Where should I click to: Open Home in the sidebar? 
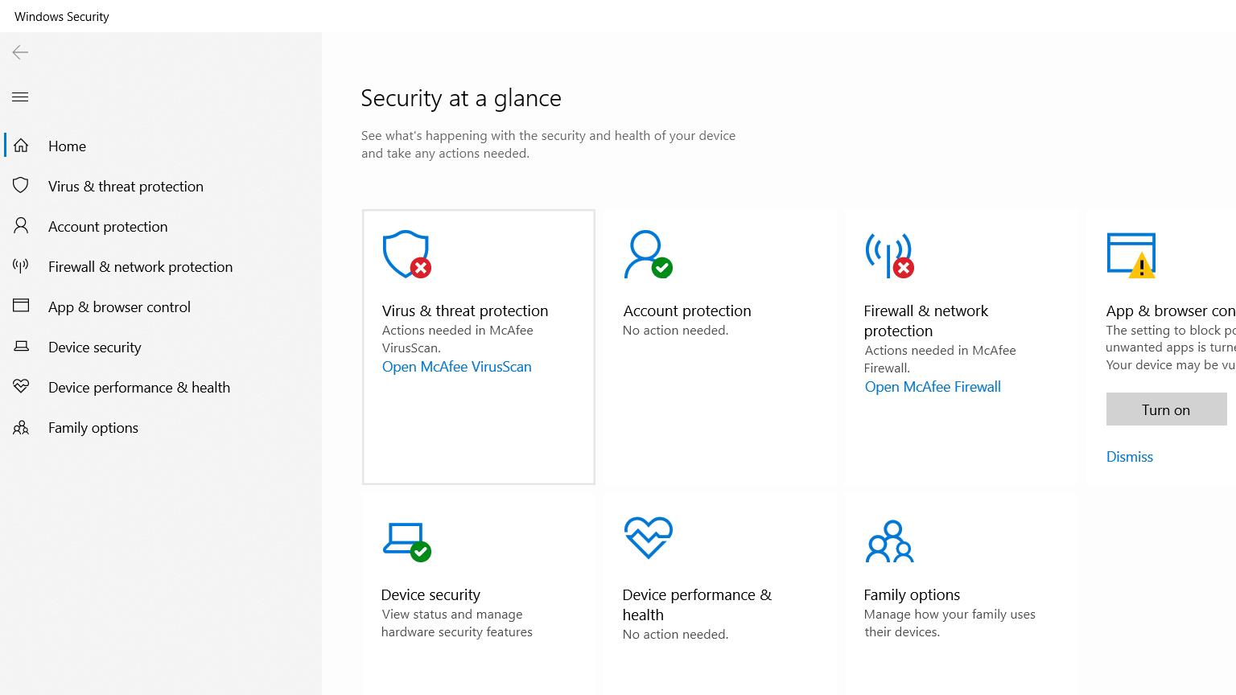67,146
